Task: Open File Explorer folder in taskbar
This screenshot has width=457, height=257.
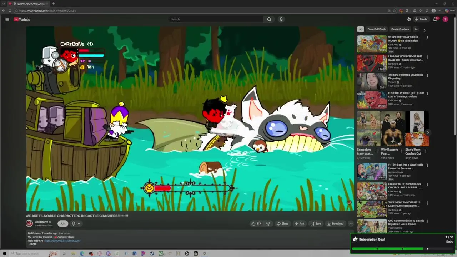Action: (73, 253)
